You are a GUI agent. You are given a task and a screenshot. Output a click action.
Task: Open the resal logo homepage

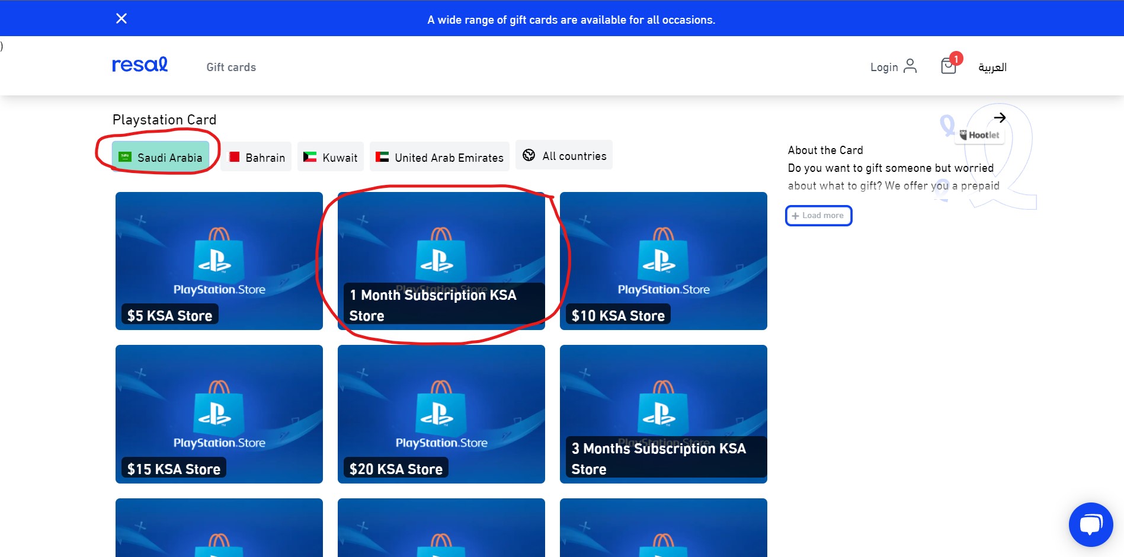(x=140, y=65)
